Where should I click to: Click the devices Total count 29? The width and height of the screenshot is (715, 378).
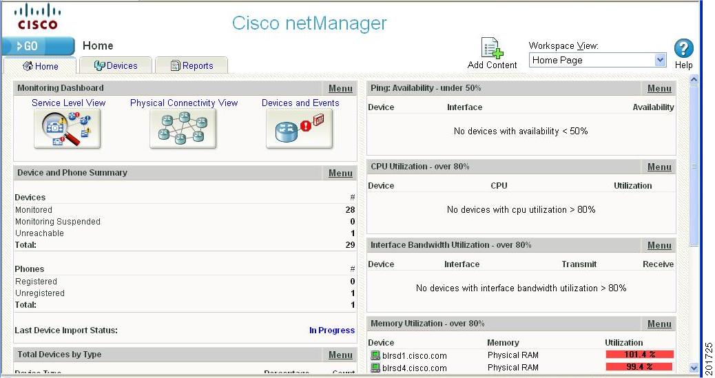click(350, 245)
